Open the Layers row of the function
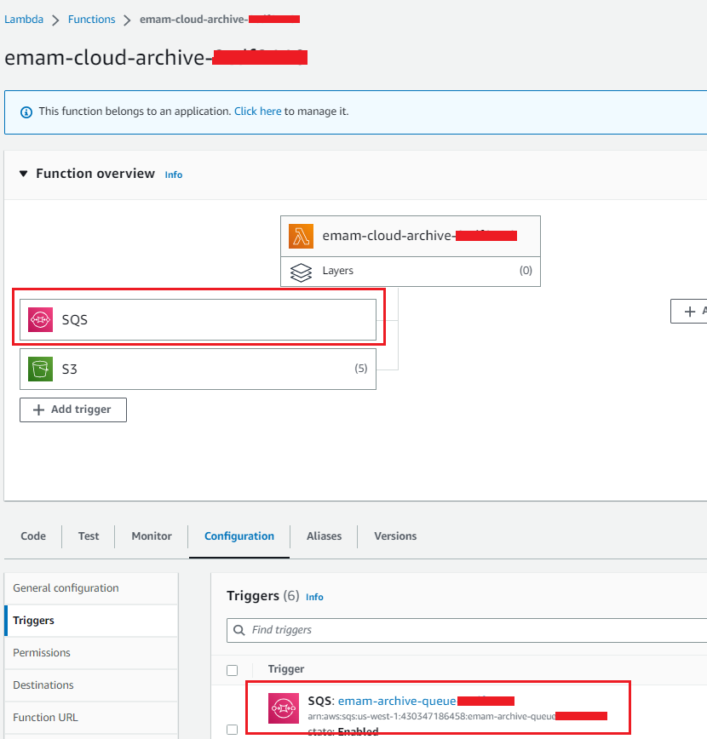The width and height of the screenshot is (707, 739). (411, 272)
